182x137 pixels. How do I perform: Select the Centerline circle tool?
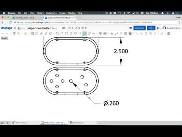pos(151,33)
